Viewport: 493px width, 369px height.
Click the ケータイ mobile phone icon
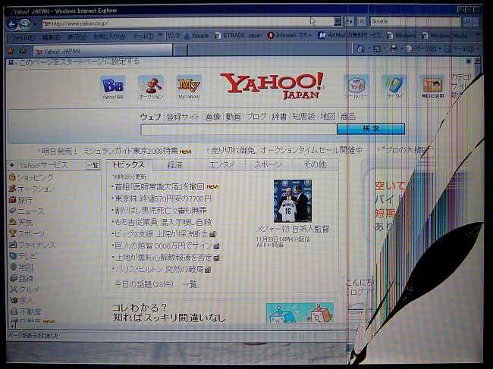pos(394,86)
